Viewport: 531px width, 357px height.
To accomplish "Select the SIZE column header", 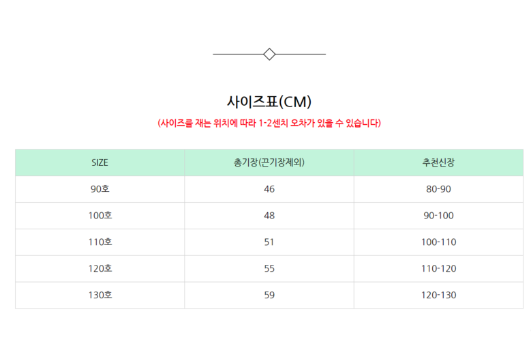I will click(x=100, y=162).
